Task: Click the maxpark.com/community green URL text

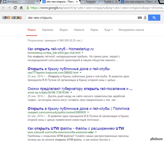Action: (x=57, y=112)
